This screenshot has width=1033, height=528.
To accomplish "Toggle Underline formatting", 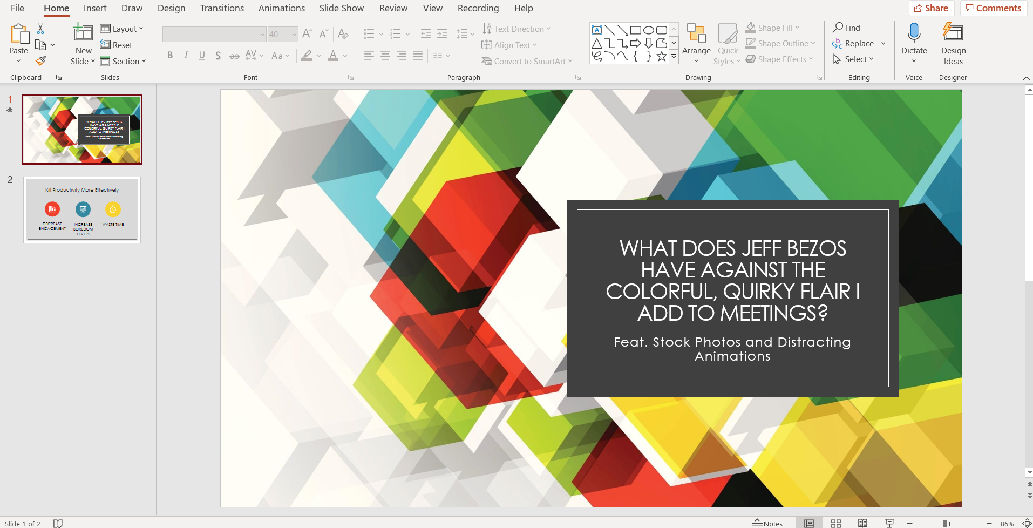I will [202, 56].
